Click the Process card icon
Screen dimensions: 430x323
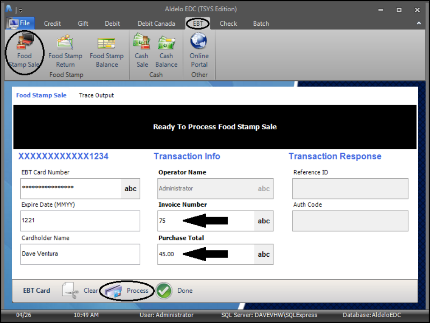(113, 291)
